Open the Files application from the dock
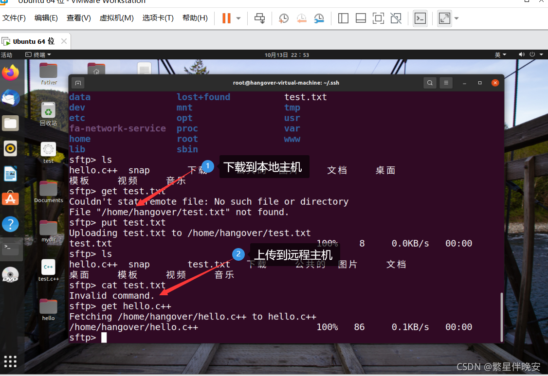The height and width of the screenshot is (376, 548). tap(10, 123)
